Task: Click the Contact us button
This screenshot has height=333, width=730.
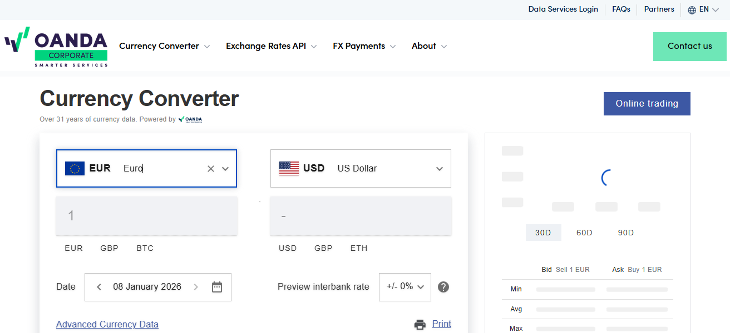Action: 689,46
